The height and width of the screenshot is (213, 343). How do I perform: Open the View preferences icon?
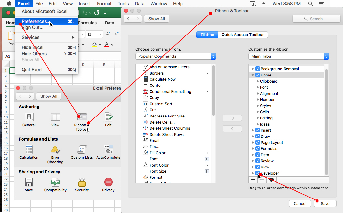[x=55, y=117]
